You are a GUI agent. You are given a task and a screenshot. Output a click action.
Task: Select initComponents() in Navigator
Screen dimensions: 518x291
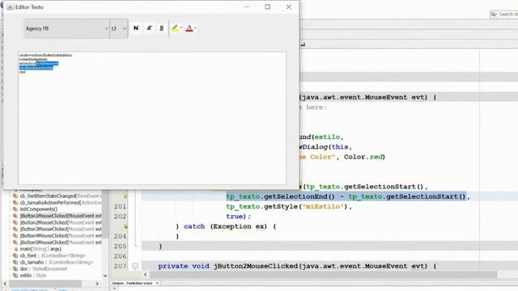[x=39, y=209]
